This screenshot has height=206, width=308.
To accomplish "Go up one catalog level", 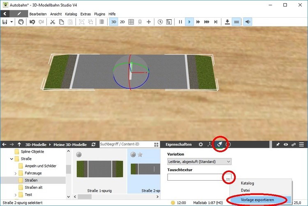I will pos(19,145).
